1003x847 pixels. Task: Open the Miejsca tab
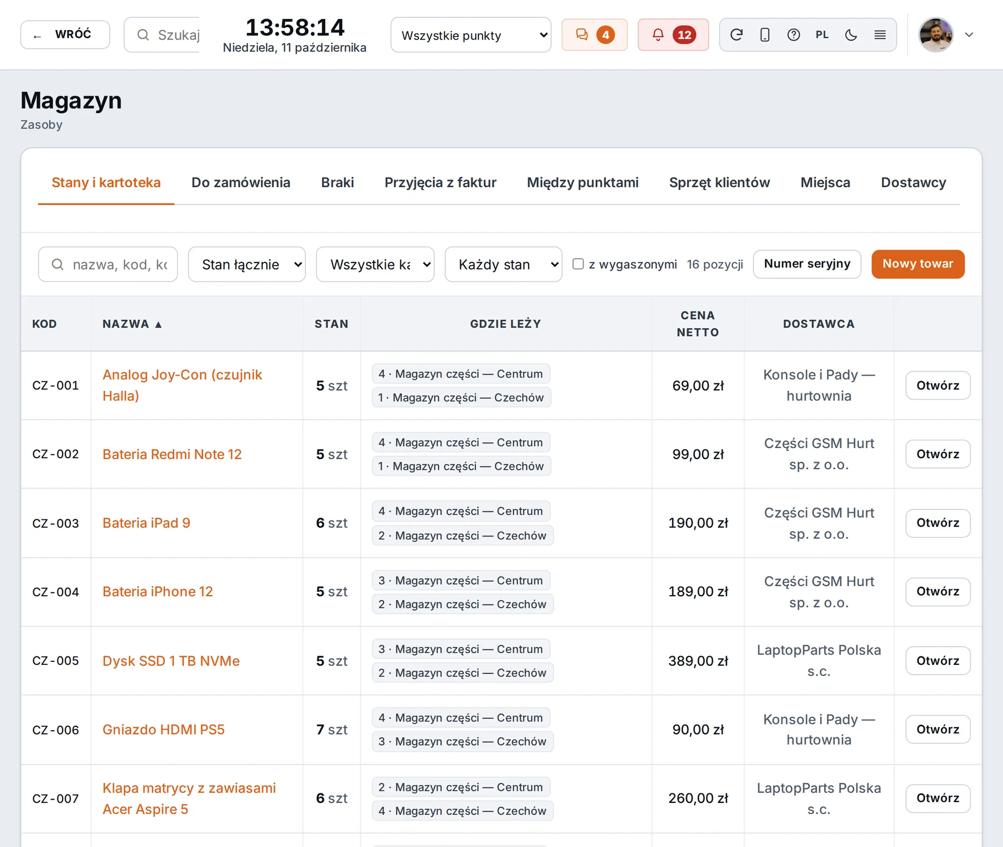825,182
